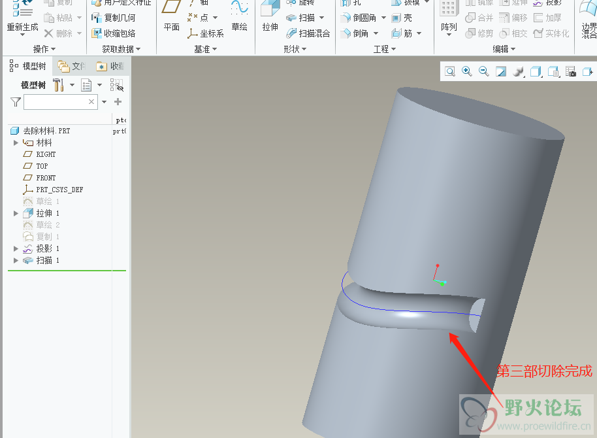Screen dimensions: 597x438
Task: Select PRT_CSYS_DEF in model tree
Action: 53,190
